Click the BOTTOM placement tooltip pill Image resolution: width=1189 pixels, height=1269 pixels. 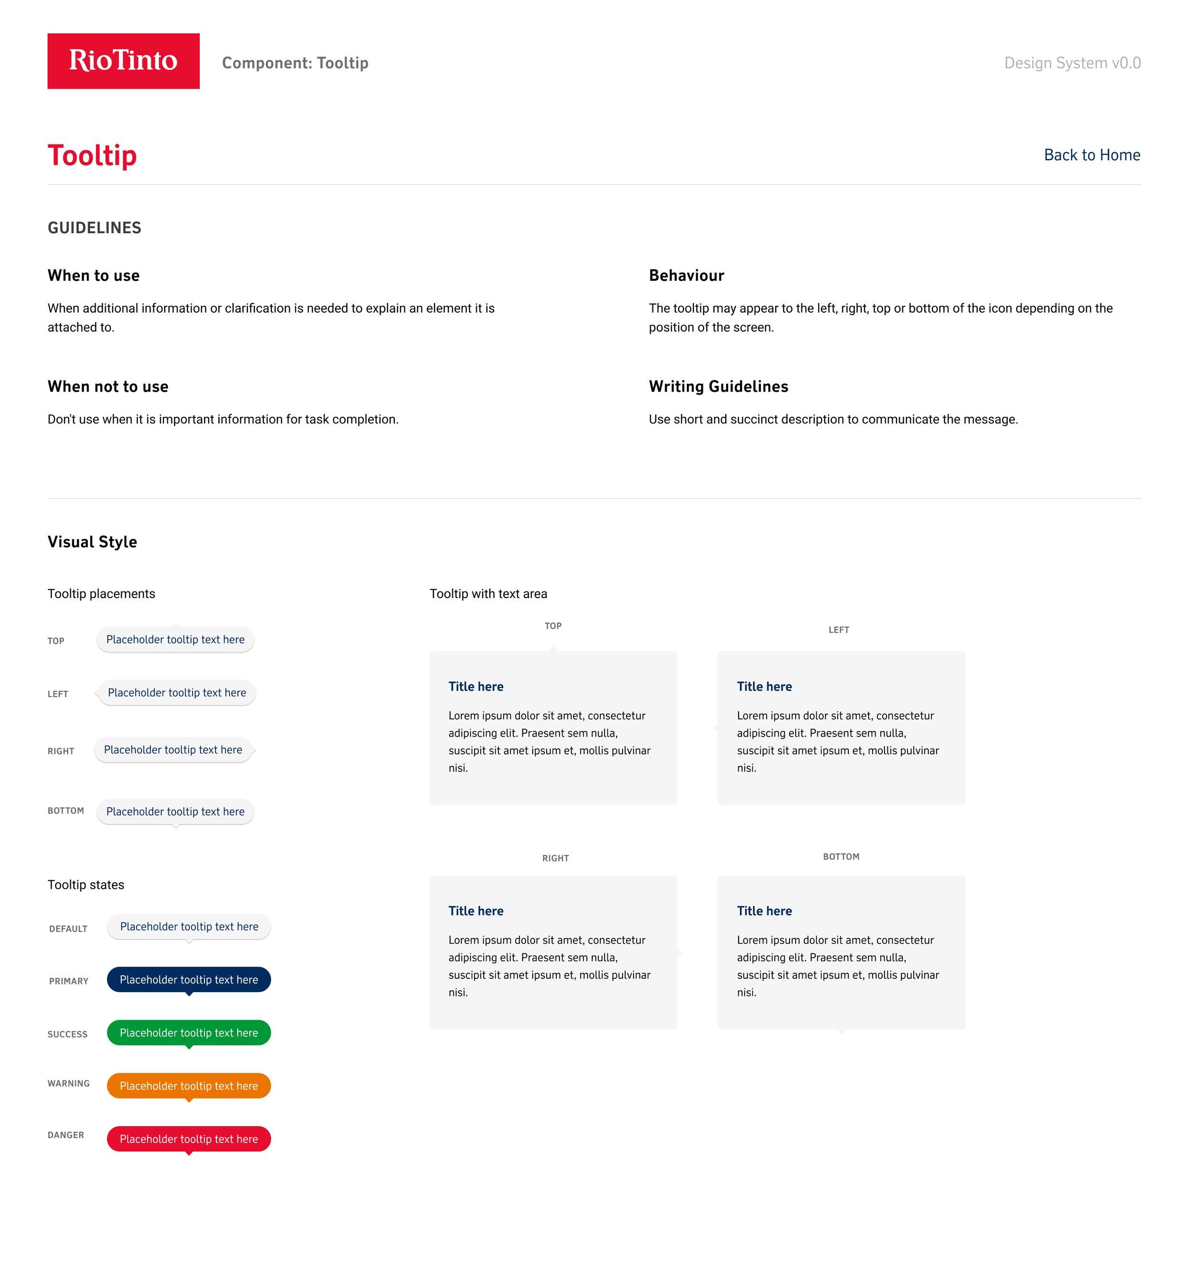click(175, 811)
